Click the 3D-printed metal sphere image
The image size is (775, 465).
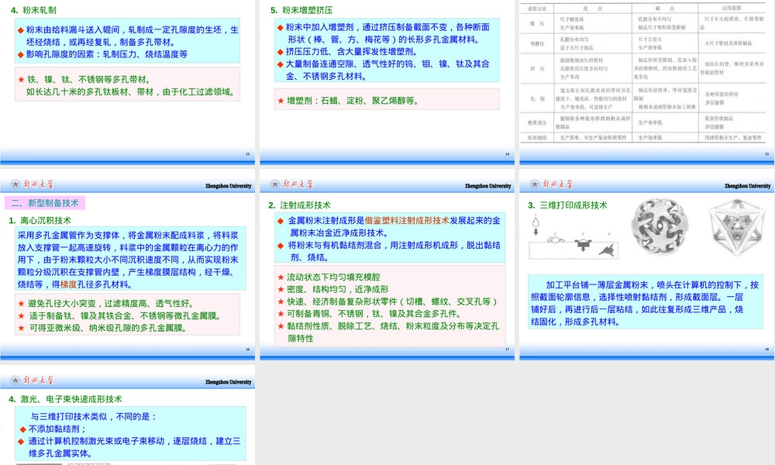(660, 226)
